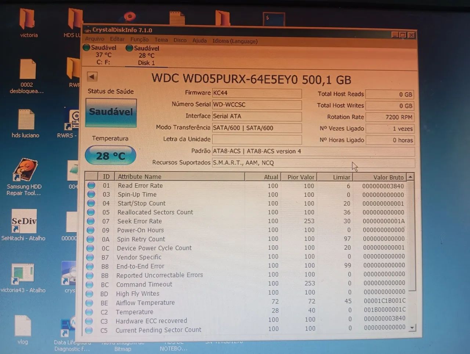The height and width of the screenshot is (354, 470).
Task: Click the back arrow disk navigation button
Action: coord(92,77)
